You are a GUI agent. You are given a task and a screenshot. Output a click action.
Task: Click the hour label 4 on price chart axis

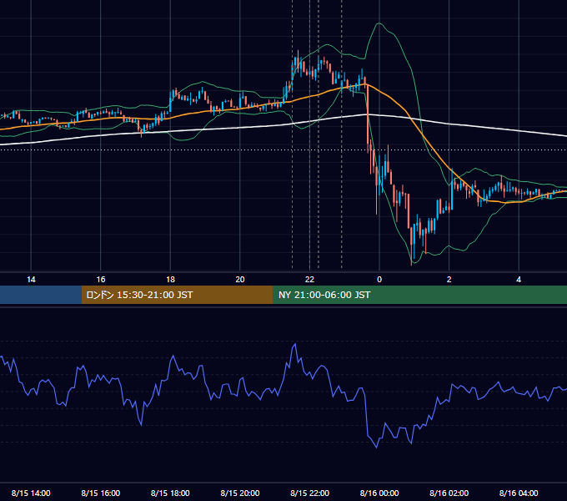tap(519, 280)
